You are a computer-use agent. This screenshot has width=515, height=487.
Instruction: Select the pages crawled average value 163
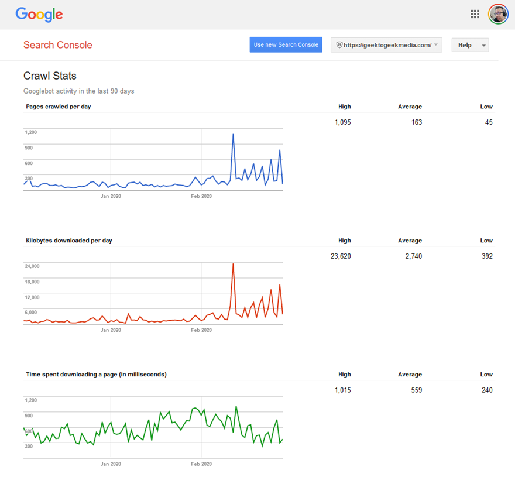click(417, 122)
